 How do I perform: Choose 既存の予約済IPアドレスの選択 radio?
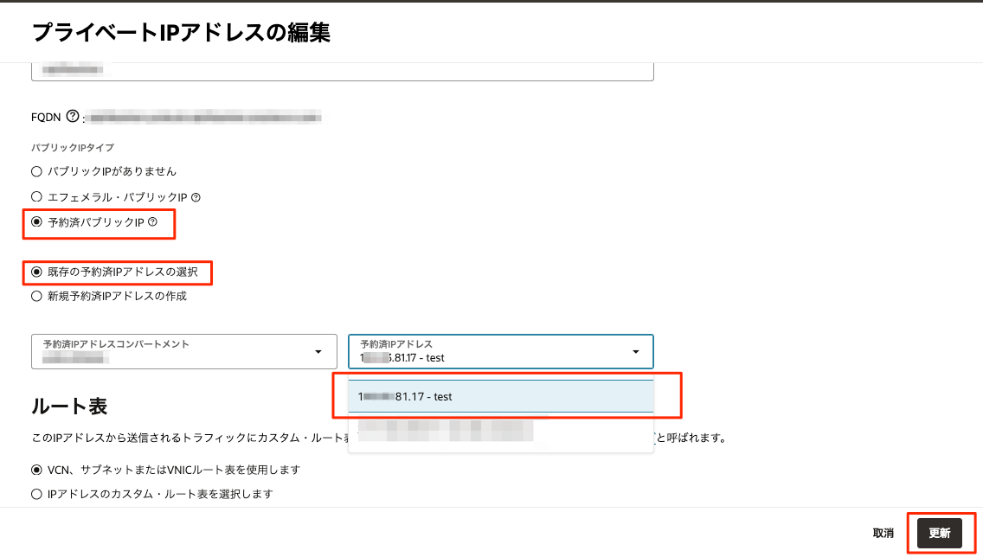[x=37, y=272]
